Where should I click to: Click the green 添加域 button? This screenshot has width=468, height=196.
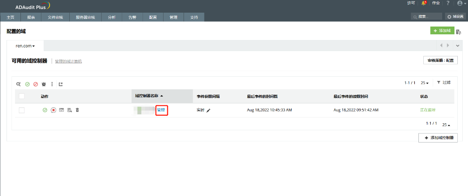click(442, 31)
